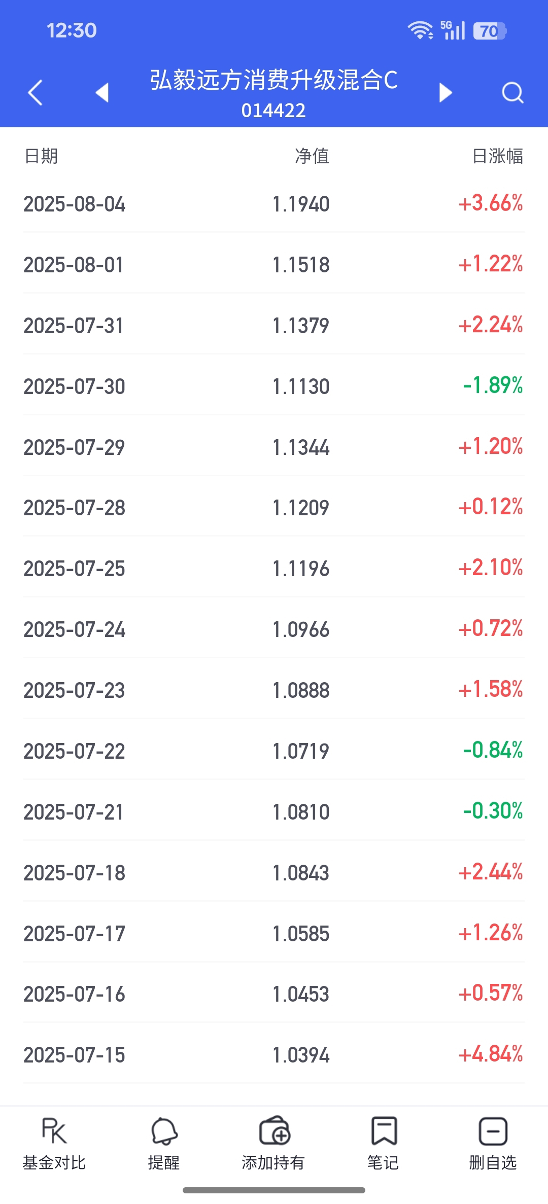The height and width of the screenshot is (1204, 548).
Task: Tap the battery indicator in status bar
Action: click(490, 31)
